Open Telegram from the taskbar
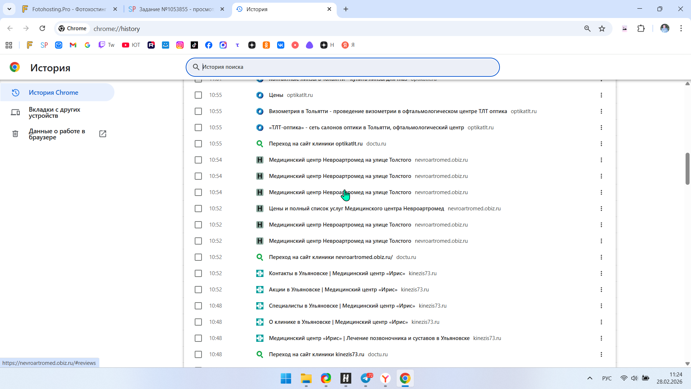 (366, 379)
